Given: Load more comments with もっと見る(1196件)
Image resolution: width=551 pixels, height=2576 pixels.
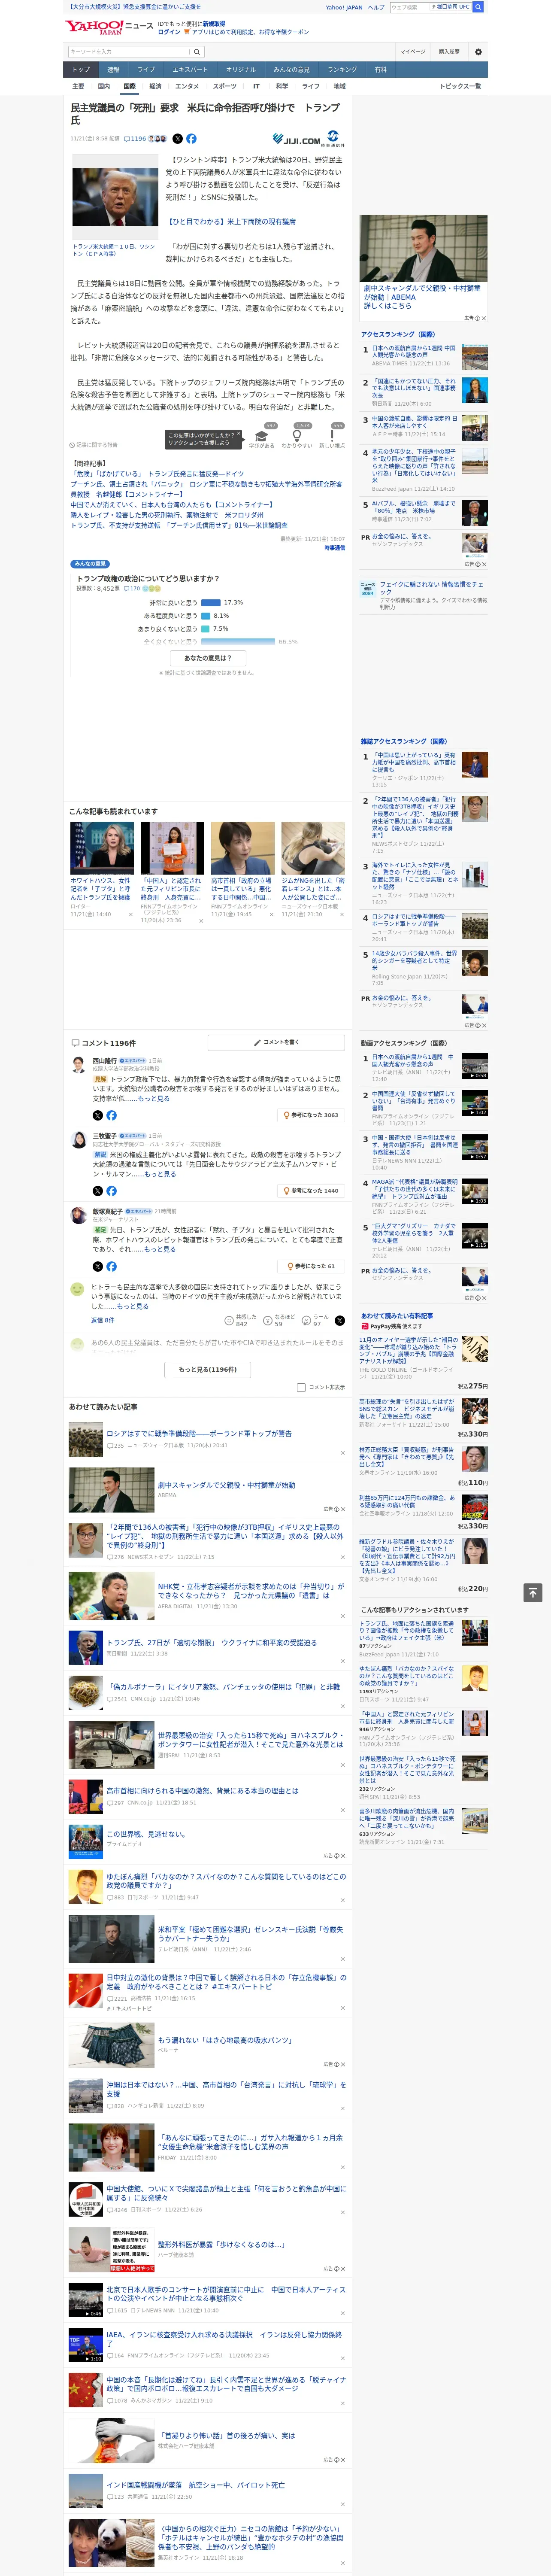Looking at the screenshot, I should (207, 1369).
